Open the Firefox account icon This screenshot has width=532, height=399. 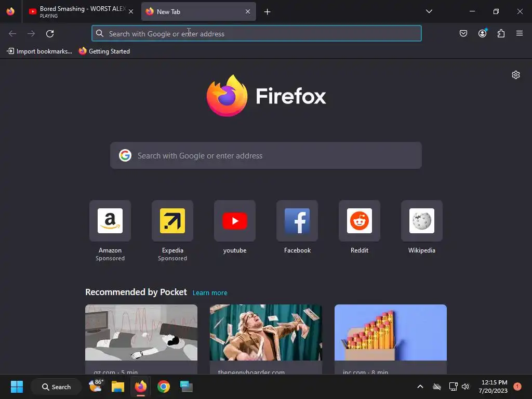[482, 33]
